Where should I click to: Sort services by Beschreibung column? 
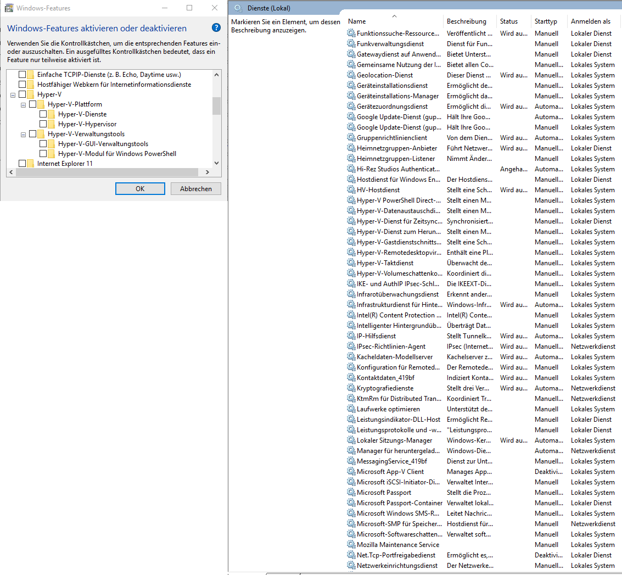point(469,21)
